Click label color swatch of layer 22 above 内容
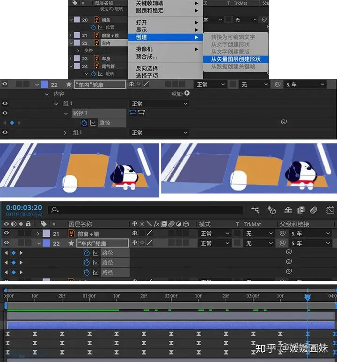The image size is (337, 362). click(44, 84)
